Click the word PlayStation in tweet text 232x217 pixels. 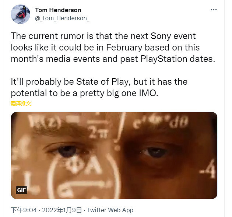pyautogui.click(x=164, y=59)
